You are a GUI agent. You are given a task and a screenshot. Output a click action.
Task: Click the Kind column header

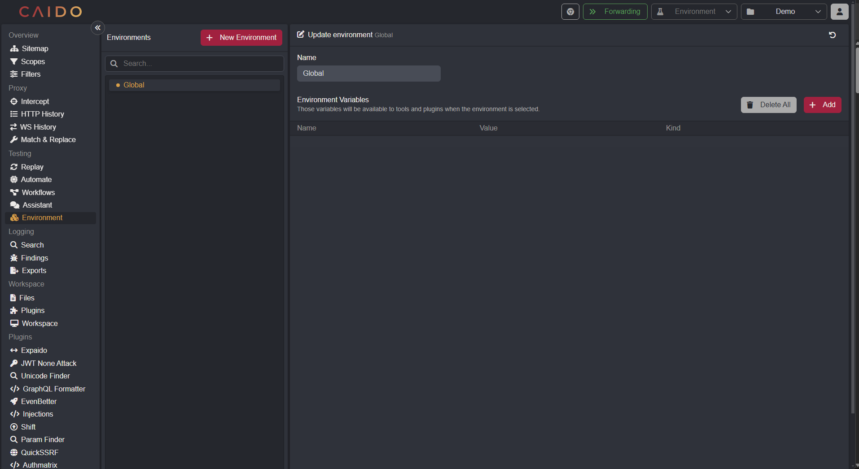click(x=673, y=128)
